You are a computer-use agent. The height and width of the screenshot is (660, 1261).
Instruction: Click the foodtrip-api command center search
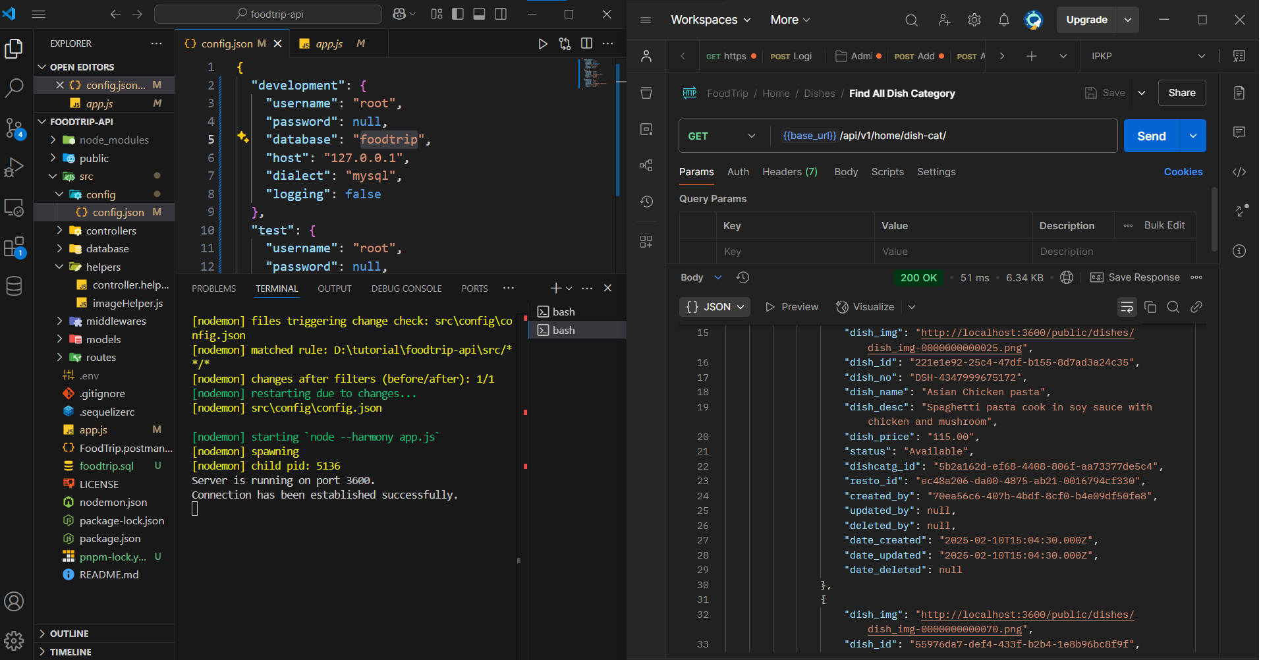tap(268, 14)
